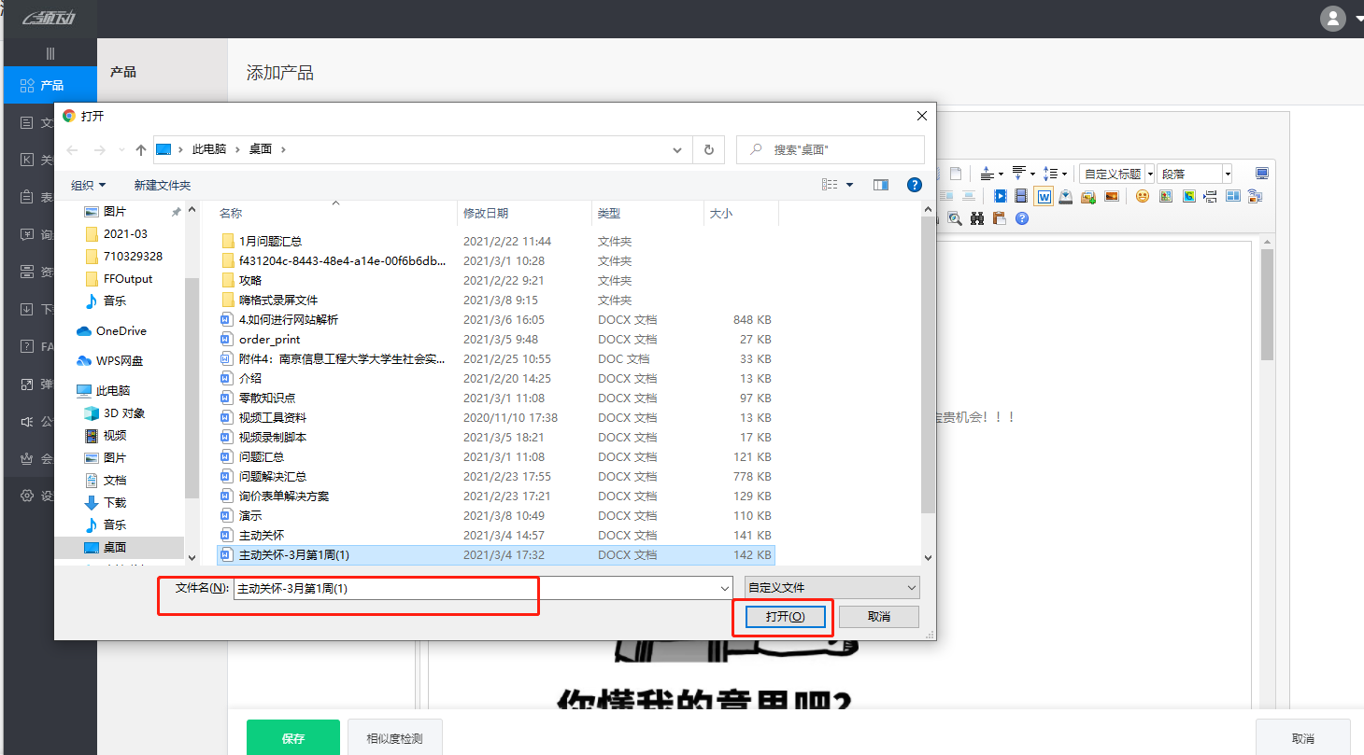Open the search magnifier tool in the editor
The width and height of the screenshot is (1364, 755).
point(955,217)
